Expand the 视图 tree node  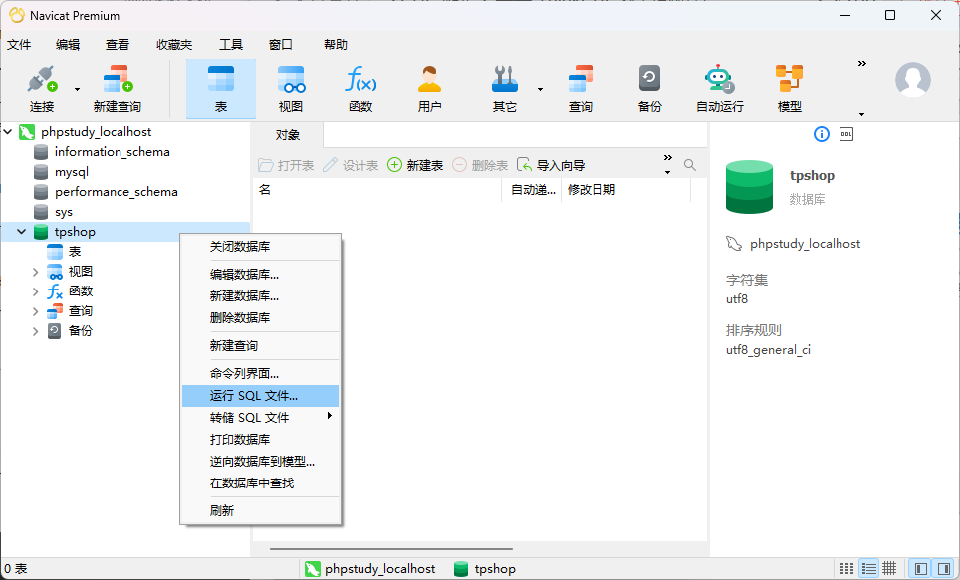click(x=35, y=272)
